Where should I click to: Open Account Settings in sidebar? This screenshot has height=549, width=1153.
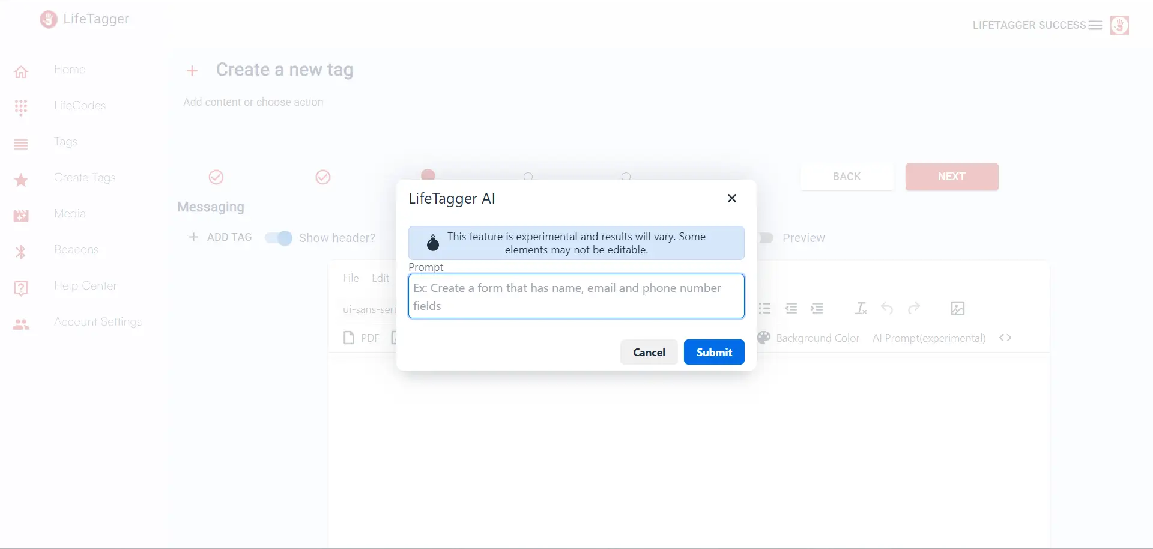[98, 322]
